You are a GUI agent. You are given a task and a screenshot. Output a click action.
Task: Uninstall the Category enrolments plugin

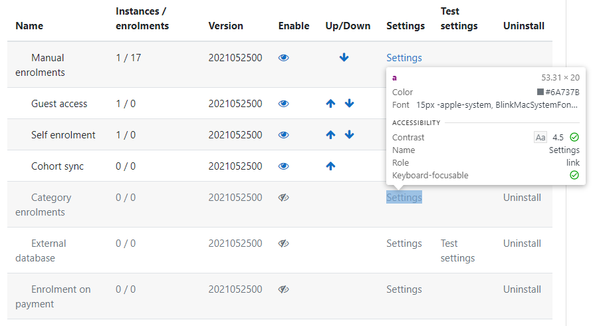[x=522, y=198]
